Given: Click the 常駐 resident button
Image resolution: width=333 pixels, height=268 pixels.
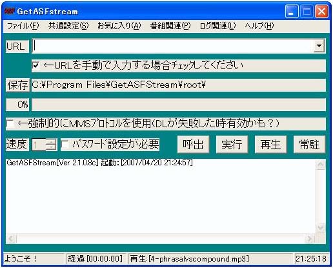Looking at the screenshot, I should [309, 145].
